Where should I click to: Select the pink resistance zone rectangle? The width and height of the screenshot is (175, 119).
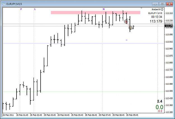point(95,13)
